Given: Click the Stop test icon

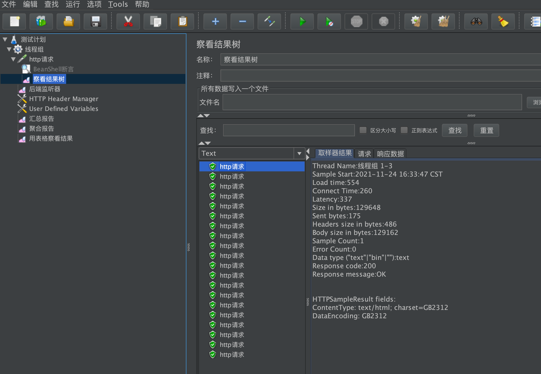Looking at the screenshot, I should pos(356,21).
